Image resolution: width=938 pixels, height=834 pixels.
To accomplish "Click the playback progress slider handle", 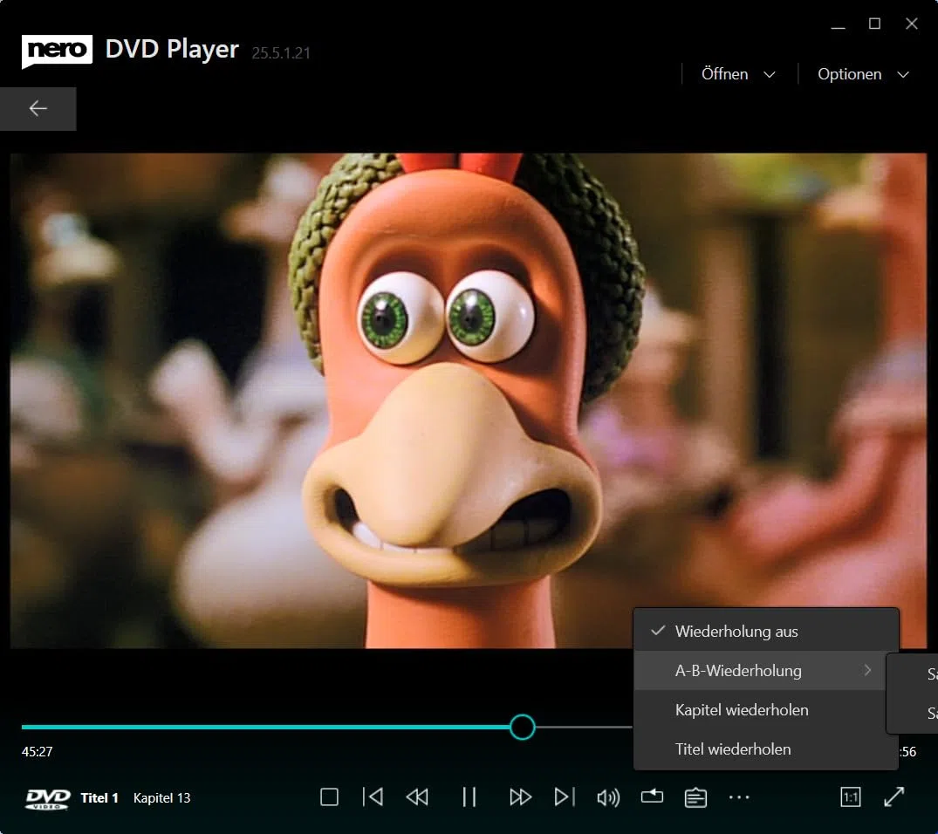I will point(523,727).
